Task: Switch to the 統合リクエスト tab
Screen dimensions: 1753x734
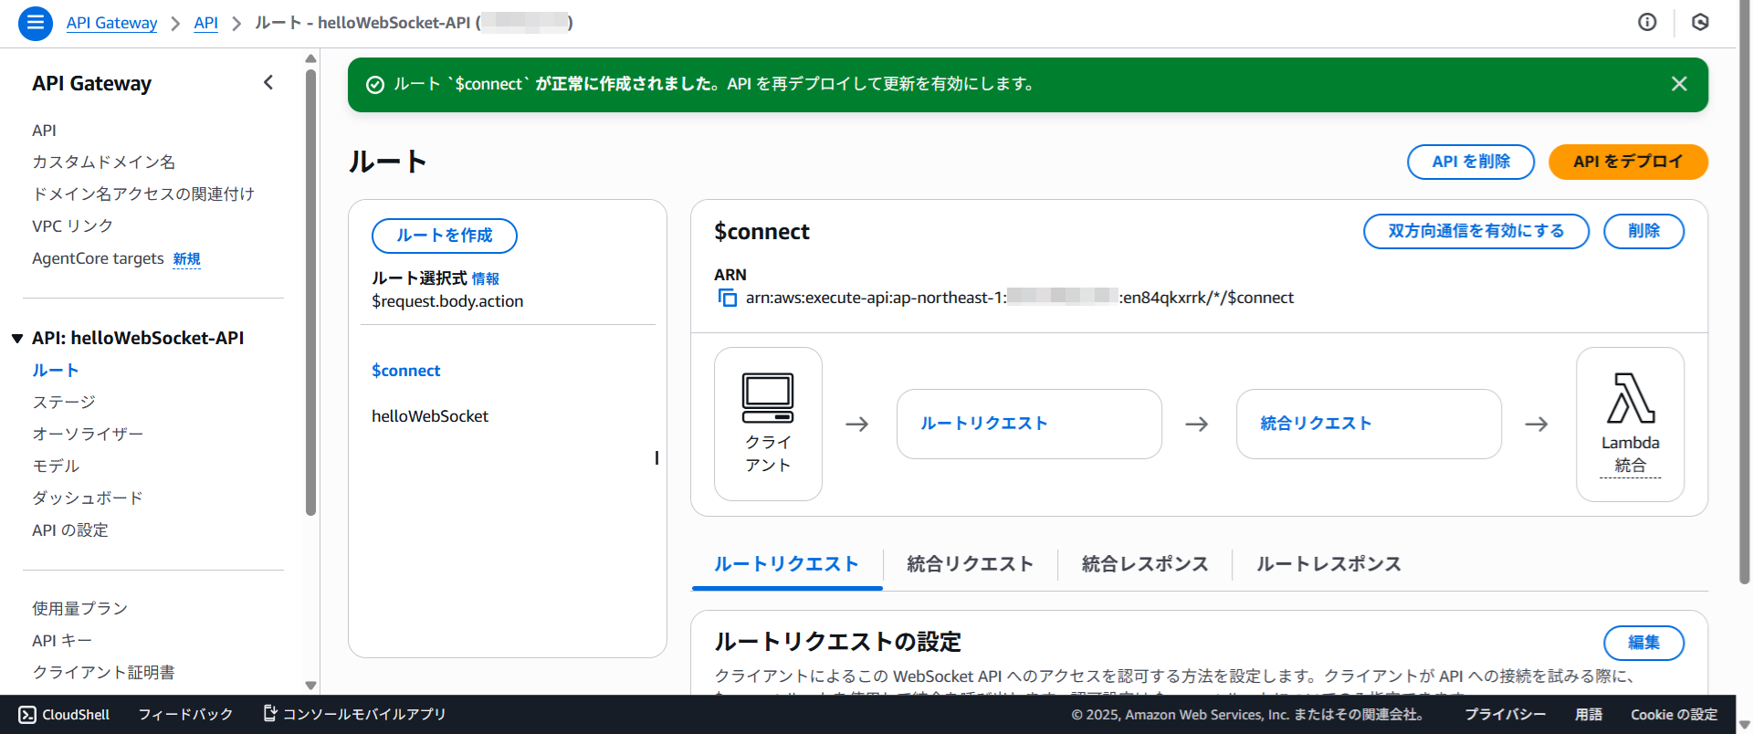Action: [x=970, y=564]
